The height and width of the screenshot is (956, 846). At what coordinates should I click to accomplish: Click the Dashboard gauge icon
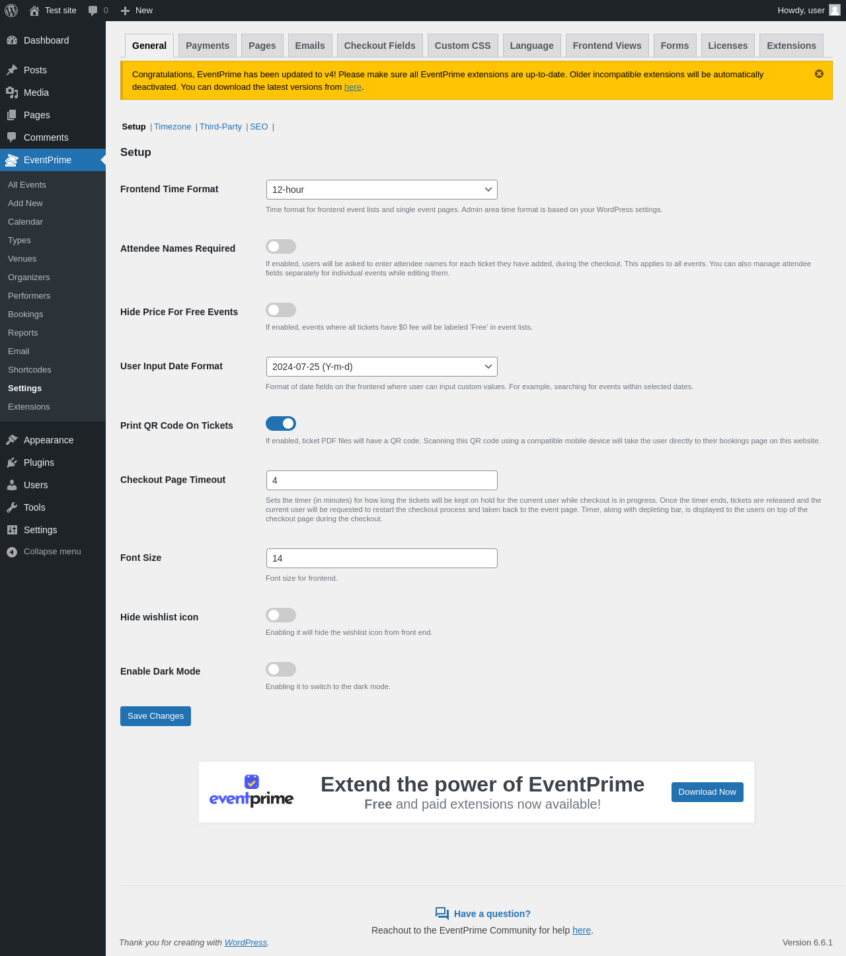point(12,40)
